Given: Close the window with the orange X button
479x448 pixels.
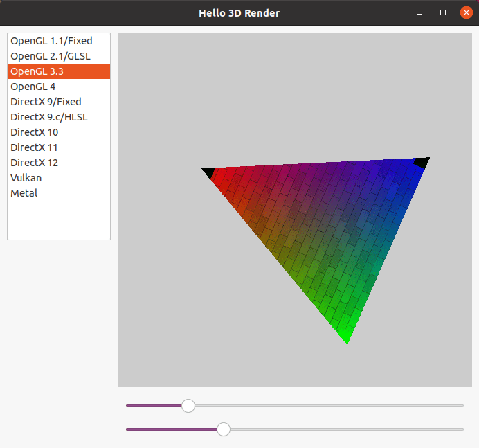Looking at the screenshot, I should (466, 13).
